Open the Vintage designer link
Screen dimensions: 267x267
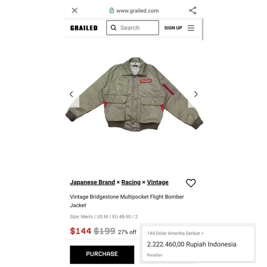point(158,182)
